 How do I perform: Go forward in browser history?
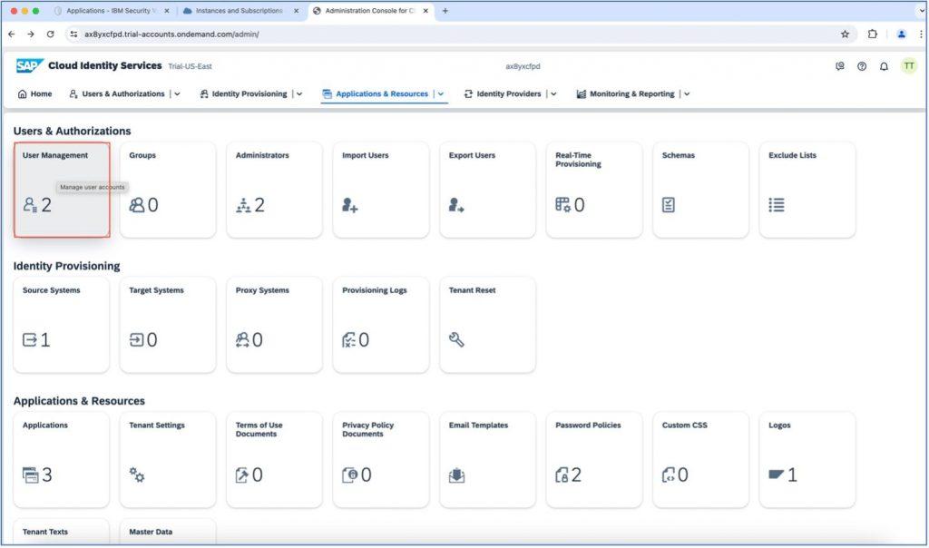coord(31,34)
